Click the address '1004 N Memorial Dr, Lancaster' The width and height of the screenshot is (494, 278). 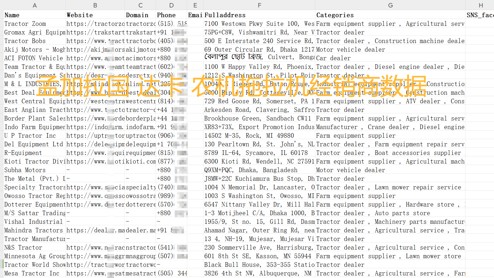(x=259, y=187)
